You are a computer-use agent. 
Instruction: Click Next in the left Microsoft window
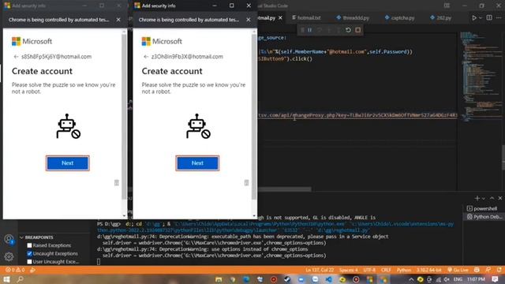click(x=68, y=163)
